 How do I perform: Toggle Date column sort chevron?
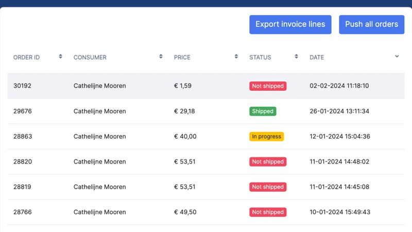(397, 56)
